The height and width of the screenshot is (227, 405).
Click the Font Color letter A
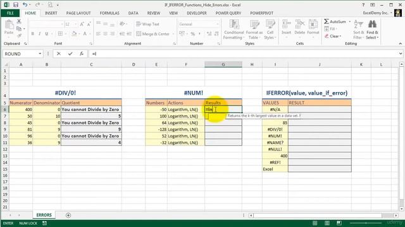click(x=85, y=33)
